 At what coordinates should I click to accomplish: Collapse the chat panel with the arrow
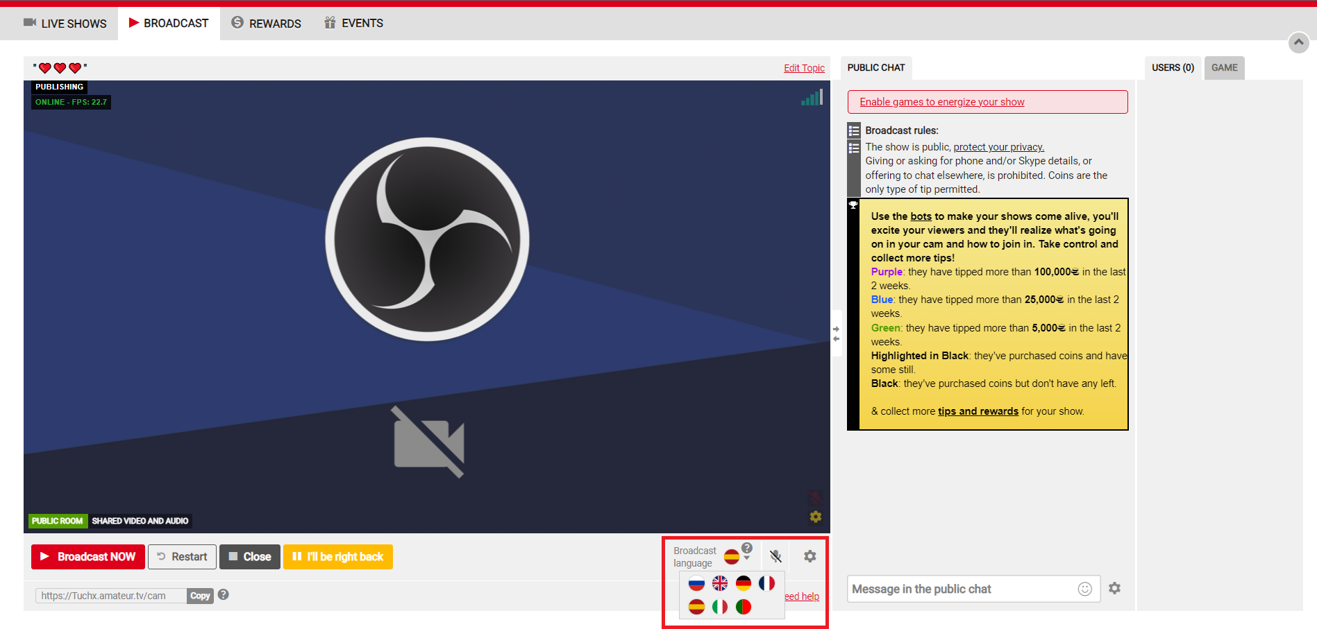click(x=836, y=329)
